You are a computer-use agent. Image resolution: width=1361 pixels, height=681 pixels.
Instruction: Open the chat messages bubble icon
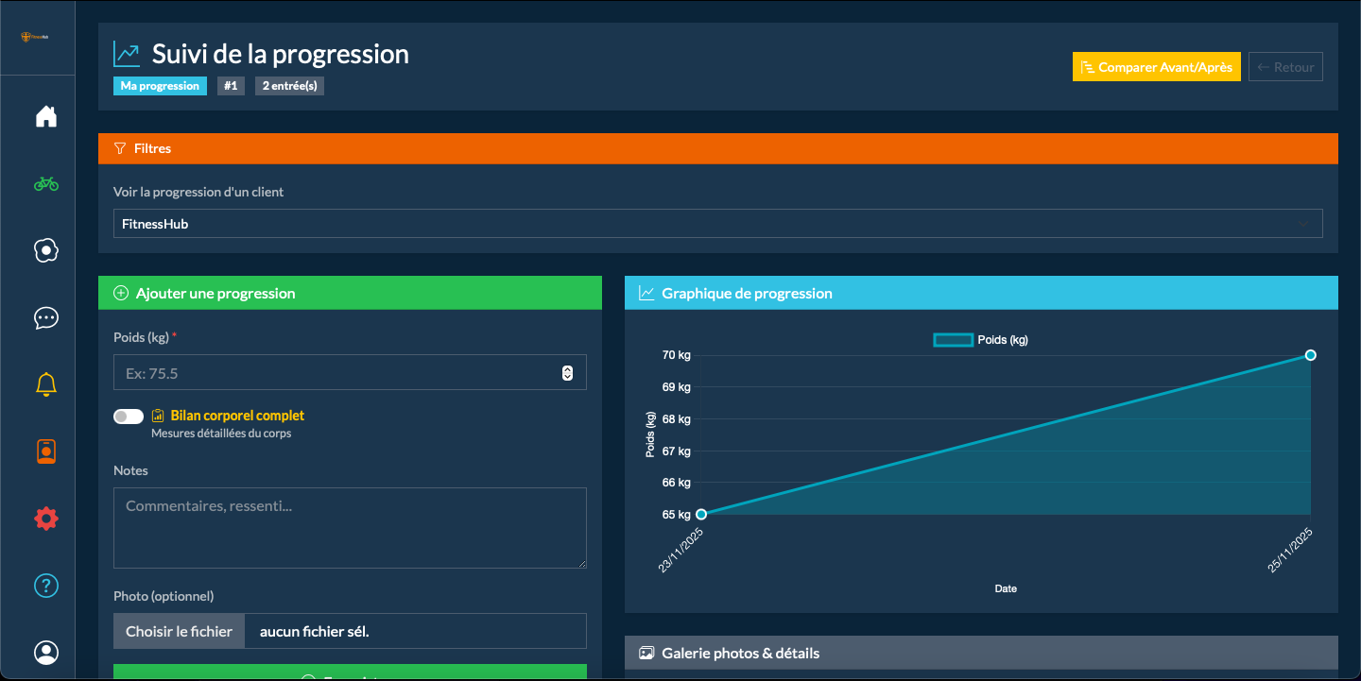[x=45, y=317]
